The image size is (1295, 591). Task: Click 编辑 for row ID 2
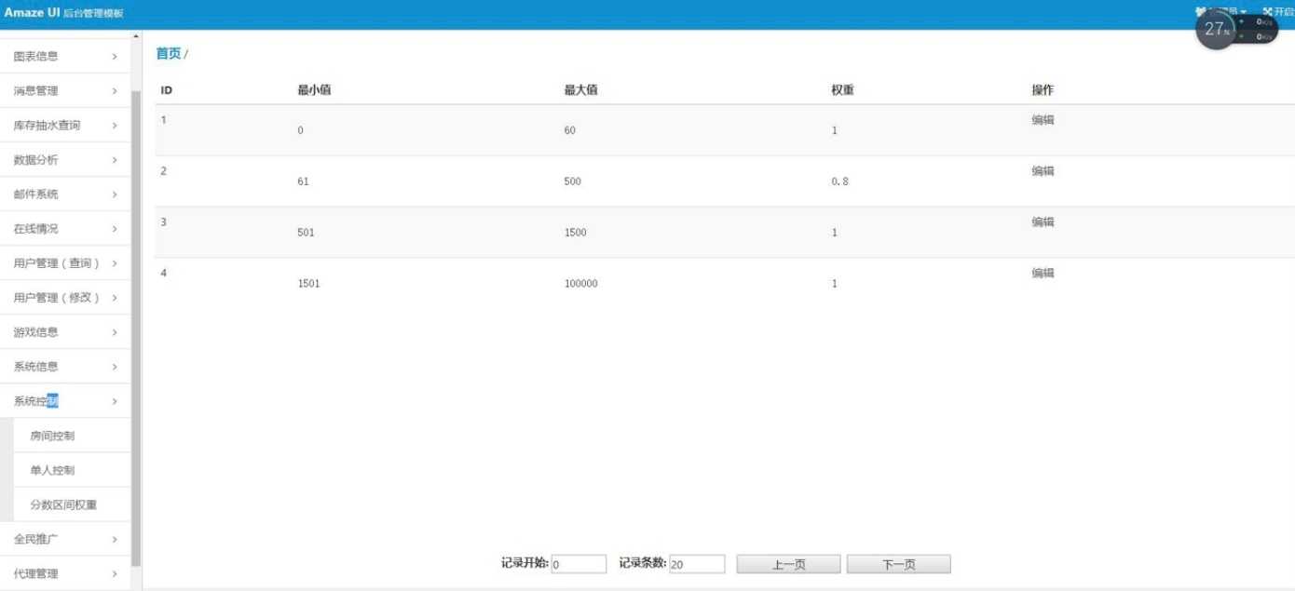[1043, 171]
